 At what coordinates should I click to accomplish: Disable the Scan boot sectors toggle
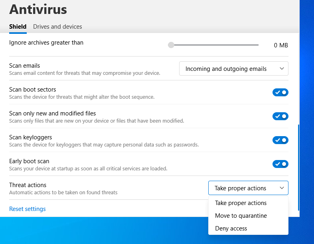coord(280,92)
